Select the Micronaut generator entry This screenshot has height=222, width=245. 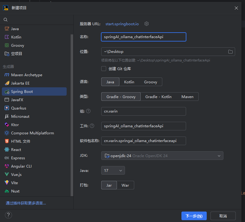[34, 116]
